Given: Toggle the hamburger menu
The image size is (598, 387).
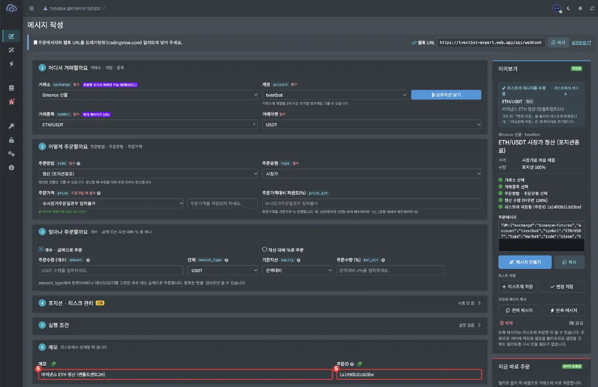Looking at the screenshot, I should pyautogui.click(x=31, y=8).
